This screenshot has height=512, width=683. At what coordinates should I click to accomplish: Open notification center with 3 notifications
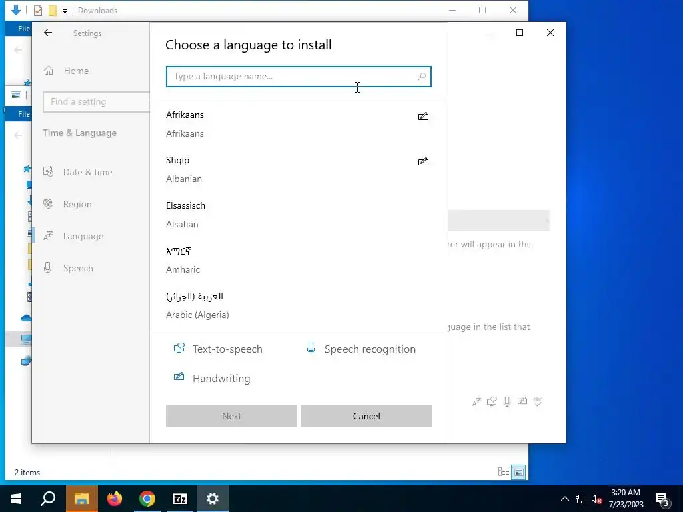tap(662, 499)
